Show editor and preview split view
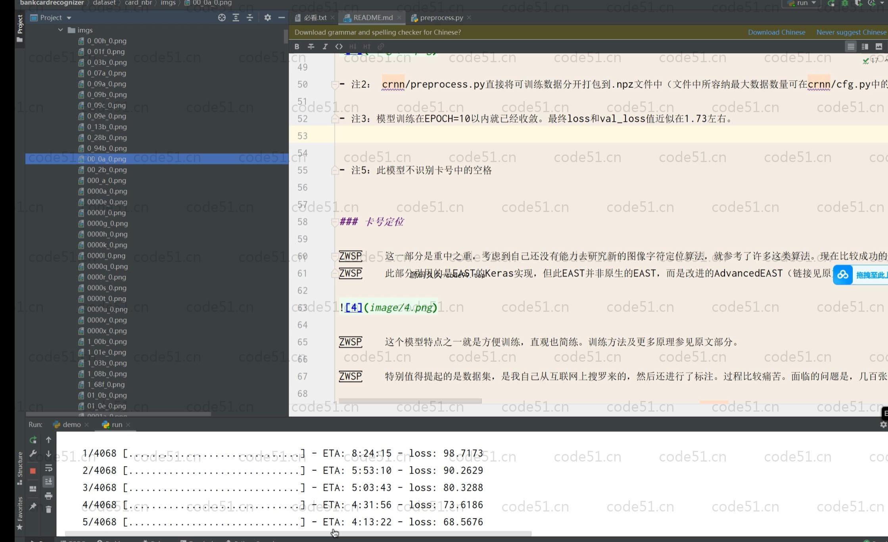This screenshot has width=888, height=542. pos(865,46)
